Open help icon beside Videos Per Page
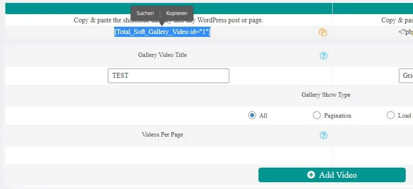 tap(324, 135)
